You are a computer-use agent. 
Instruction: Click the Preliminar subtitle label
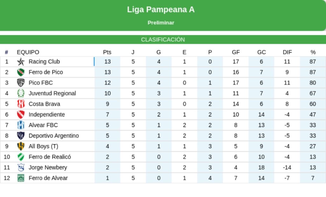tap(161, 23)
